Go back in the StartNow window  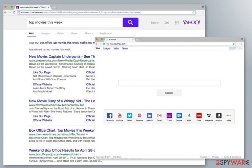tap(97, 44)
